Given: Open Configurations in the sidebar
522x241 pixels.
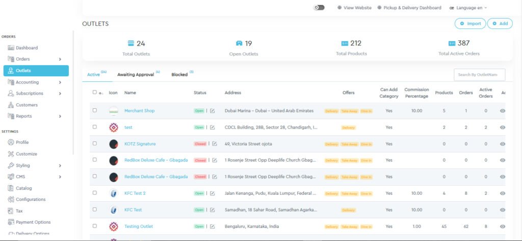Looking at the screenshot, I should [30, 199].
